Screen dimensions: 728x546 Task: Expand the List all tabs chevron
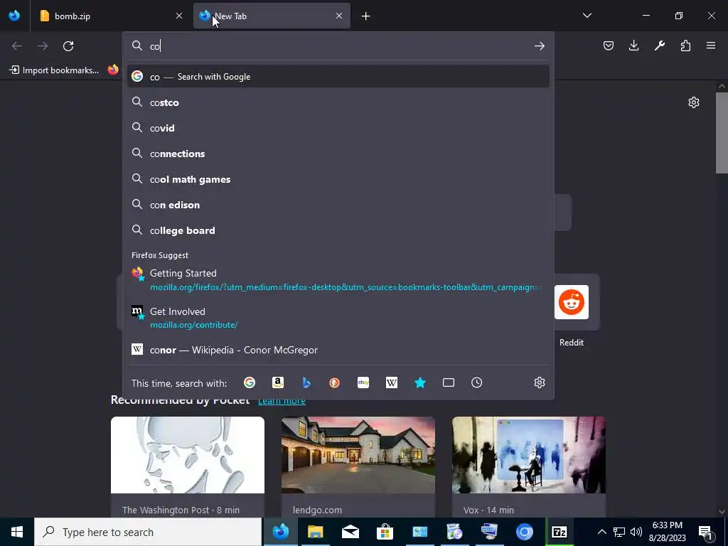587,16
